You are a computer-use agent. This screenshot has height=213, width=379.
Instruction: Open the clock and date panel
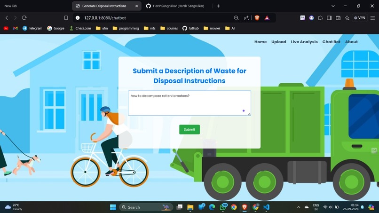point(351,207)
